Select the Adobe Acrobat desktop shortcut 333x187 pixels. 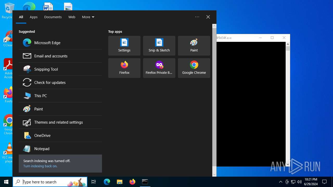(8, 69)
